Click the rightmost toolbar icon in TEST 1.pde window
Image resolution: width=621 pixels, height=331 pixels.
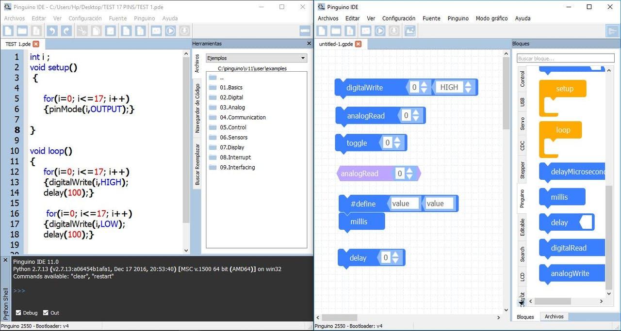point(305,31)
